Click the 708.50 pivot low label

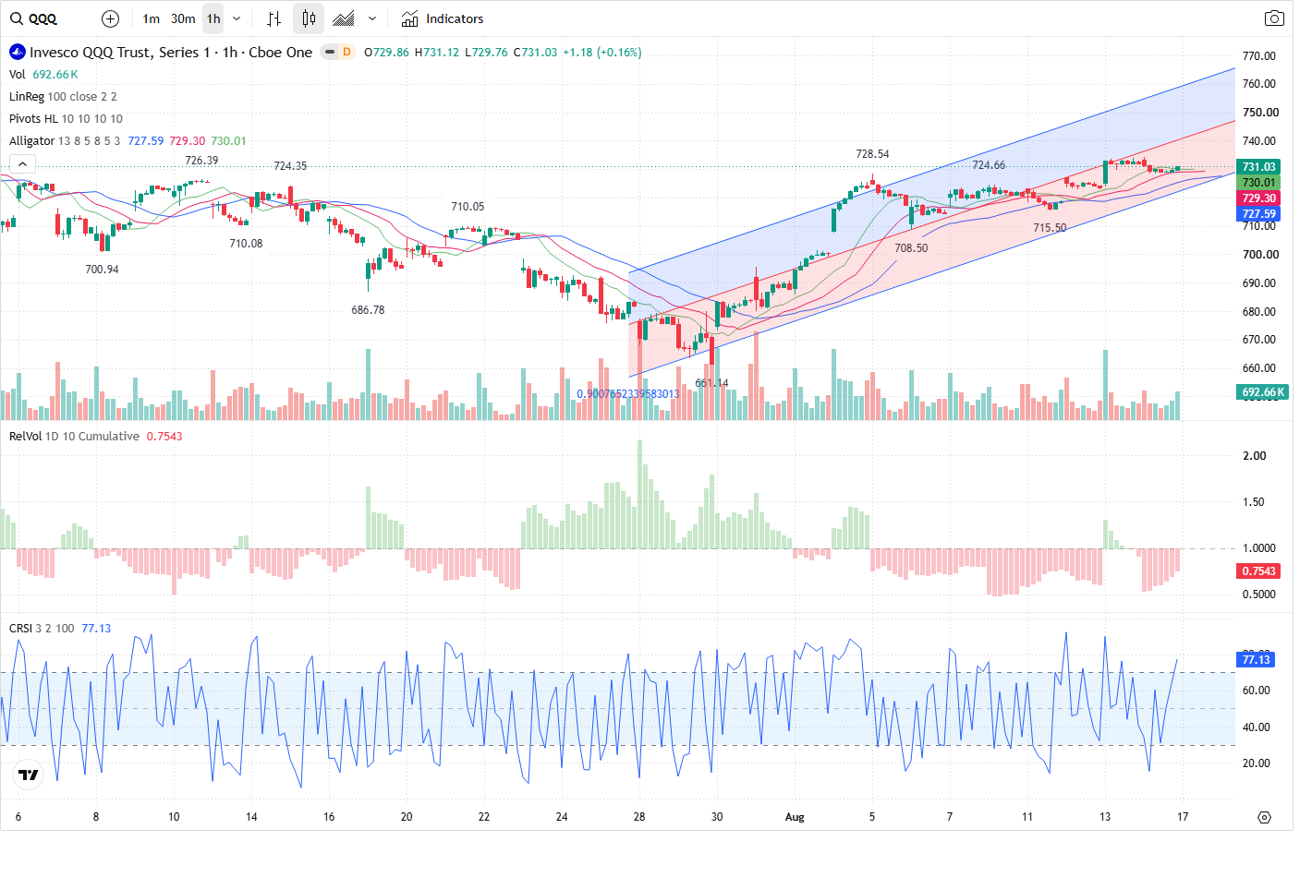pos(911,248)
